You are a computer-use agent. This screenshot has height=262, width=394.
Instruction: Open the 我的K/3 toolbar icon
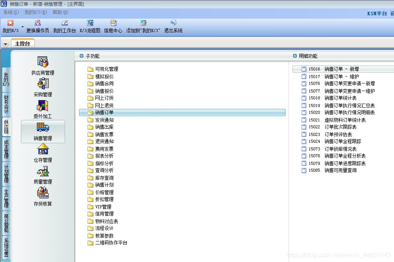[x=10, y=26]
